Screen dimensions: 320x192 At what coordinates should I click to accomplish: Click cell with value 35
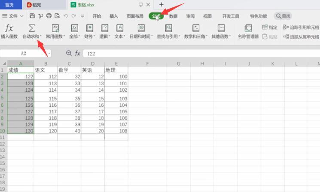(69, 98)
